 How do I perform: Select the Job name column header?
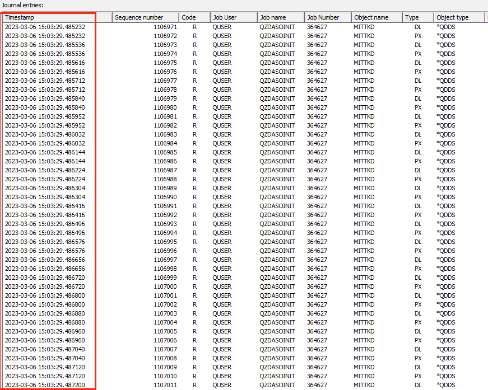click(x=280, y=17)
